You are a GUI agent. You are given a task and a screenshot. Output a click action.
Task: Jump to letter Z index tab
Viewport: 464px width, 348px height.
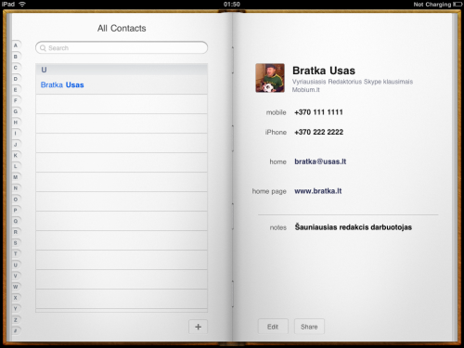(16, 320)
